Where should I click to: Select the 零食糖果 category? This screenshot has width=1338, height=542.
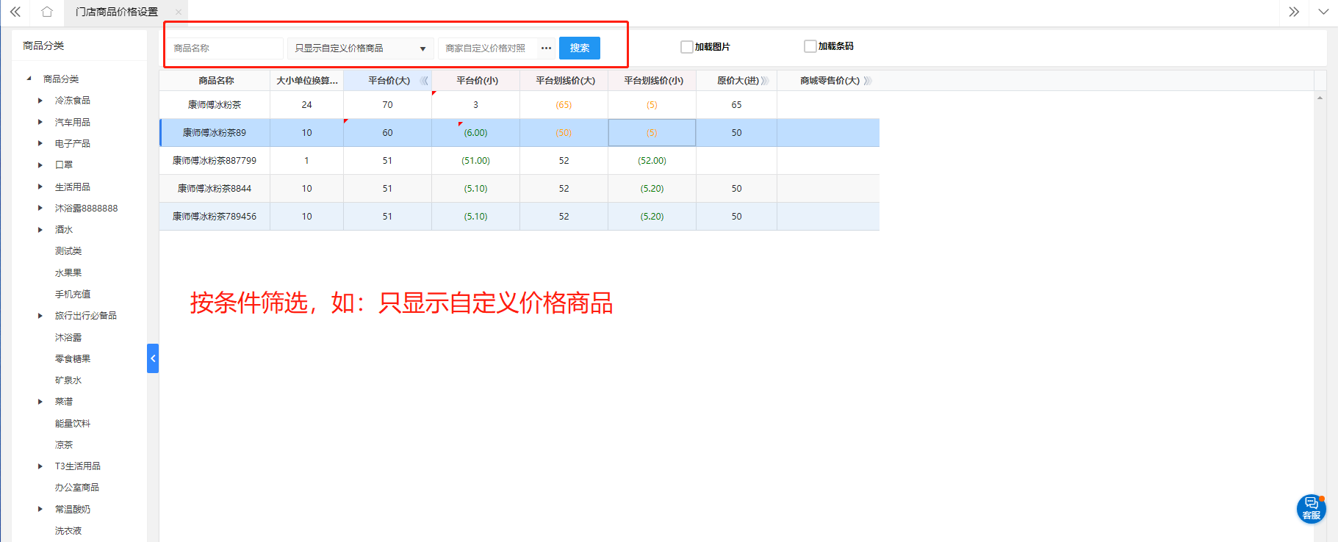73,359
